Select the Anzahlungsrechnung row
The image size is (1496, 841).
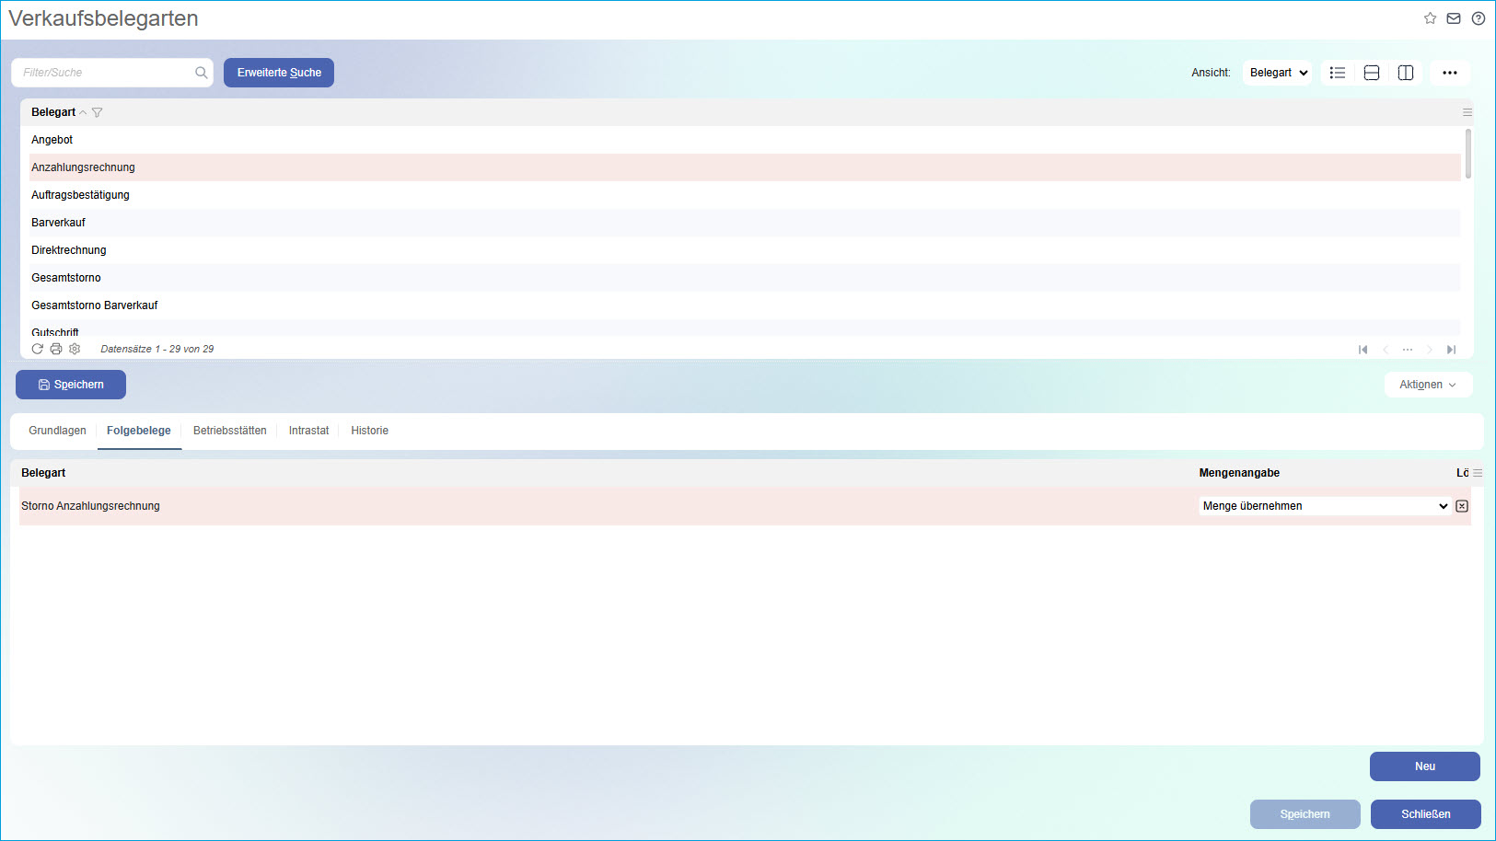(x=745, y=167)
